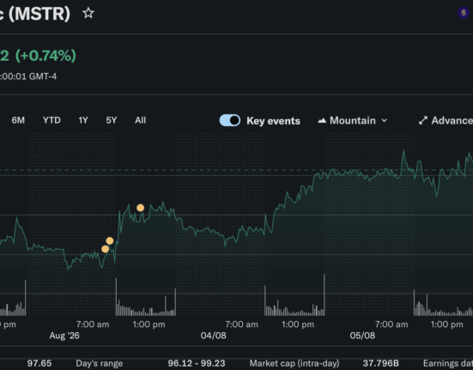Open the Mountain chart style dropdown
The image size is (473, 370).
tap(352, 121)
